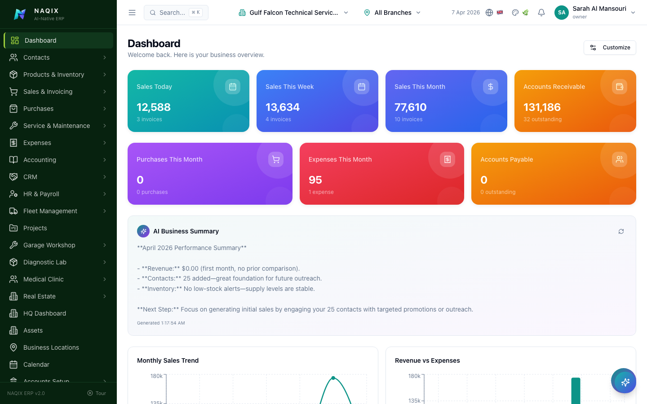Click the language globe icon
647x404 pixels.
(489, 12)
